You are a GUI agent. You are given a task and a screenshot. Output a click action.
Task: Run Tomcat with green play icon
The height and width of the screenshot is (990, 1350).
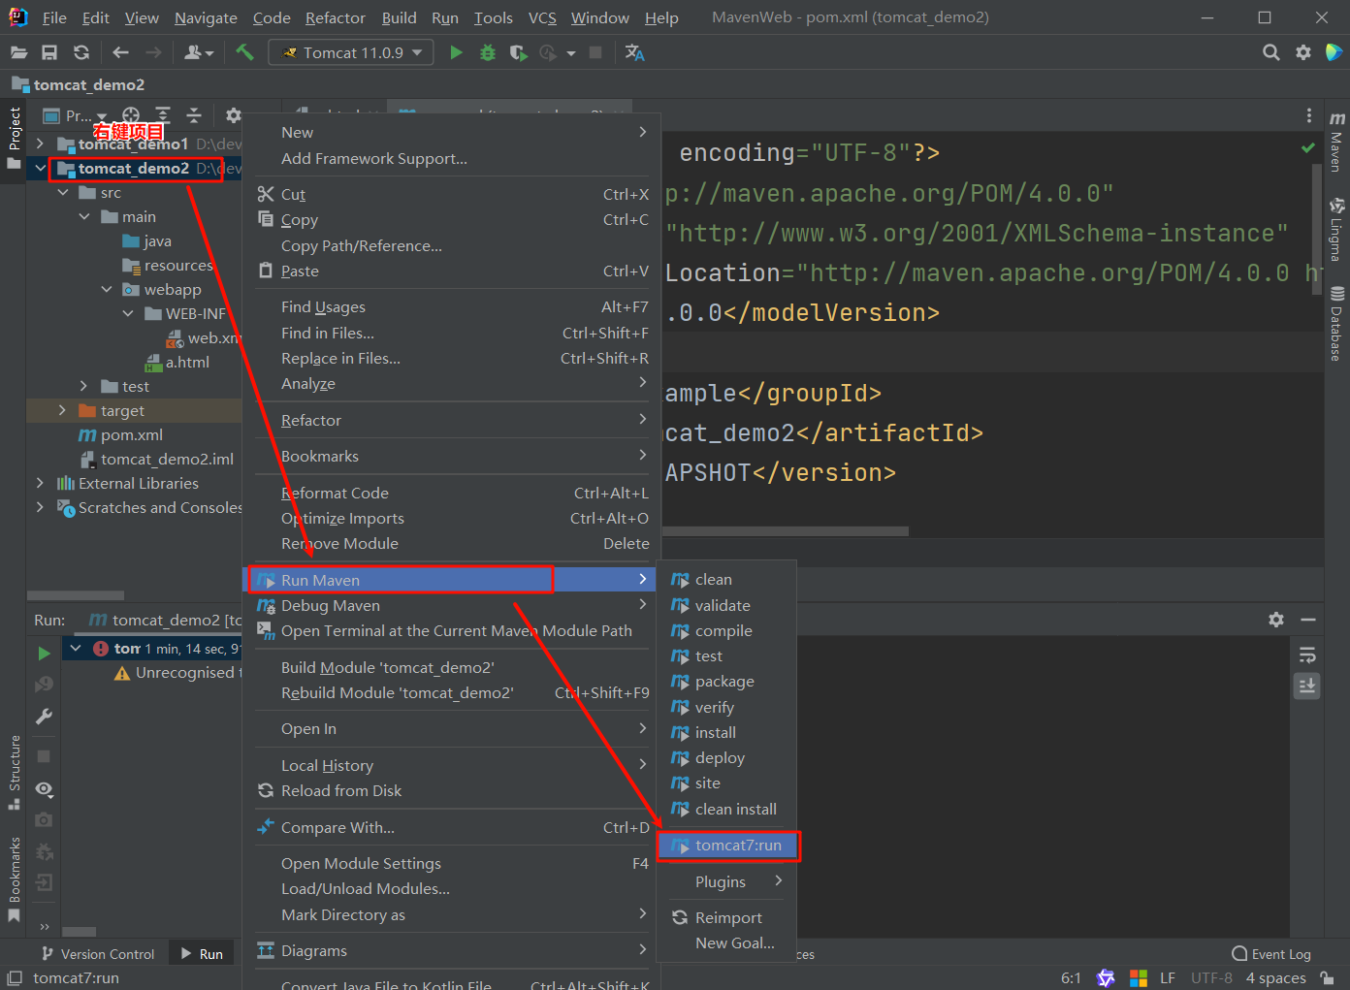pos(456,52)
